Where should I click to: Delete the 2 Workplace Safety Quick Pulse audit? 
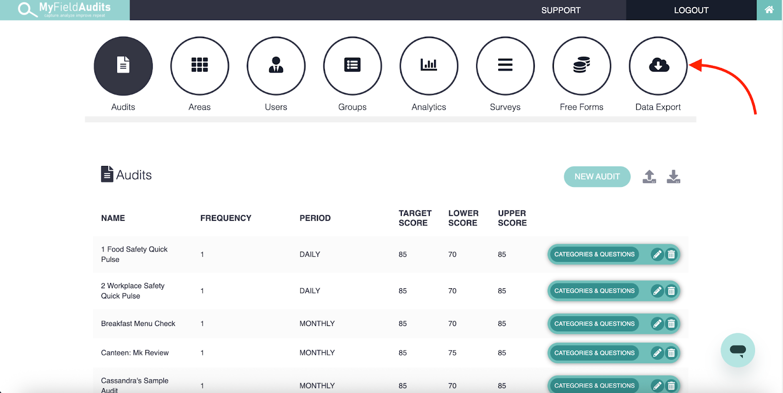pyautogui.click(x=671, y=291)
